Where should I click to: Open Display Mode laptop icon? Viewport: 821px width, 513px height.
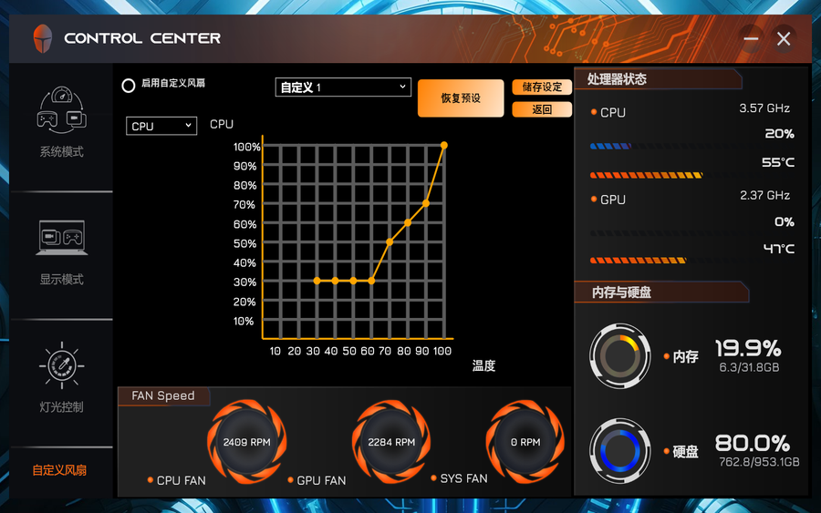point(61,238)
